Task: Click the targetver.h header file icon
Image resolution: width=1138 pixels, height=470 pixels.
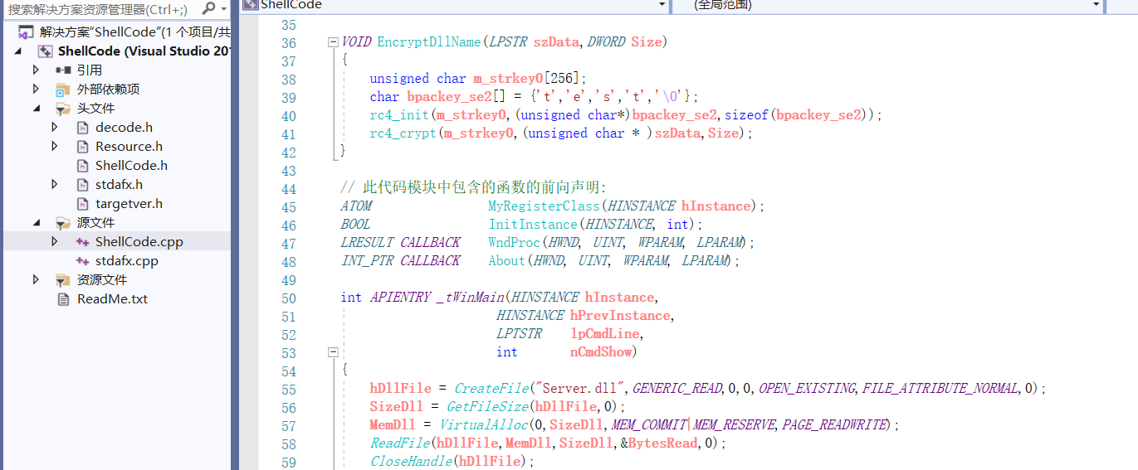Action: [82, 204]
